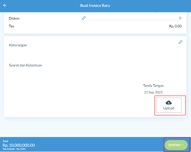The image size is (191, 152).
Task: Go back using the header arrow
Action: click(x=5, y=5)
